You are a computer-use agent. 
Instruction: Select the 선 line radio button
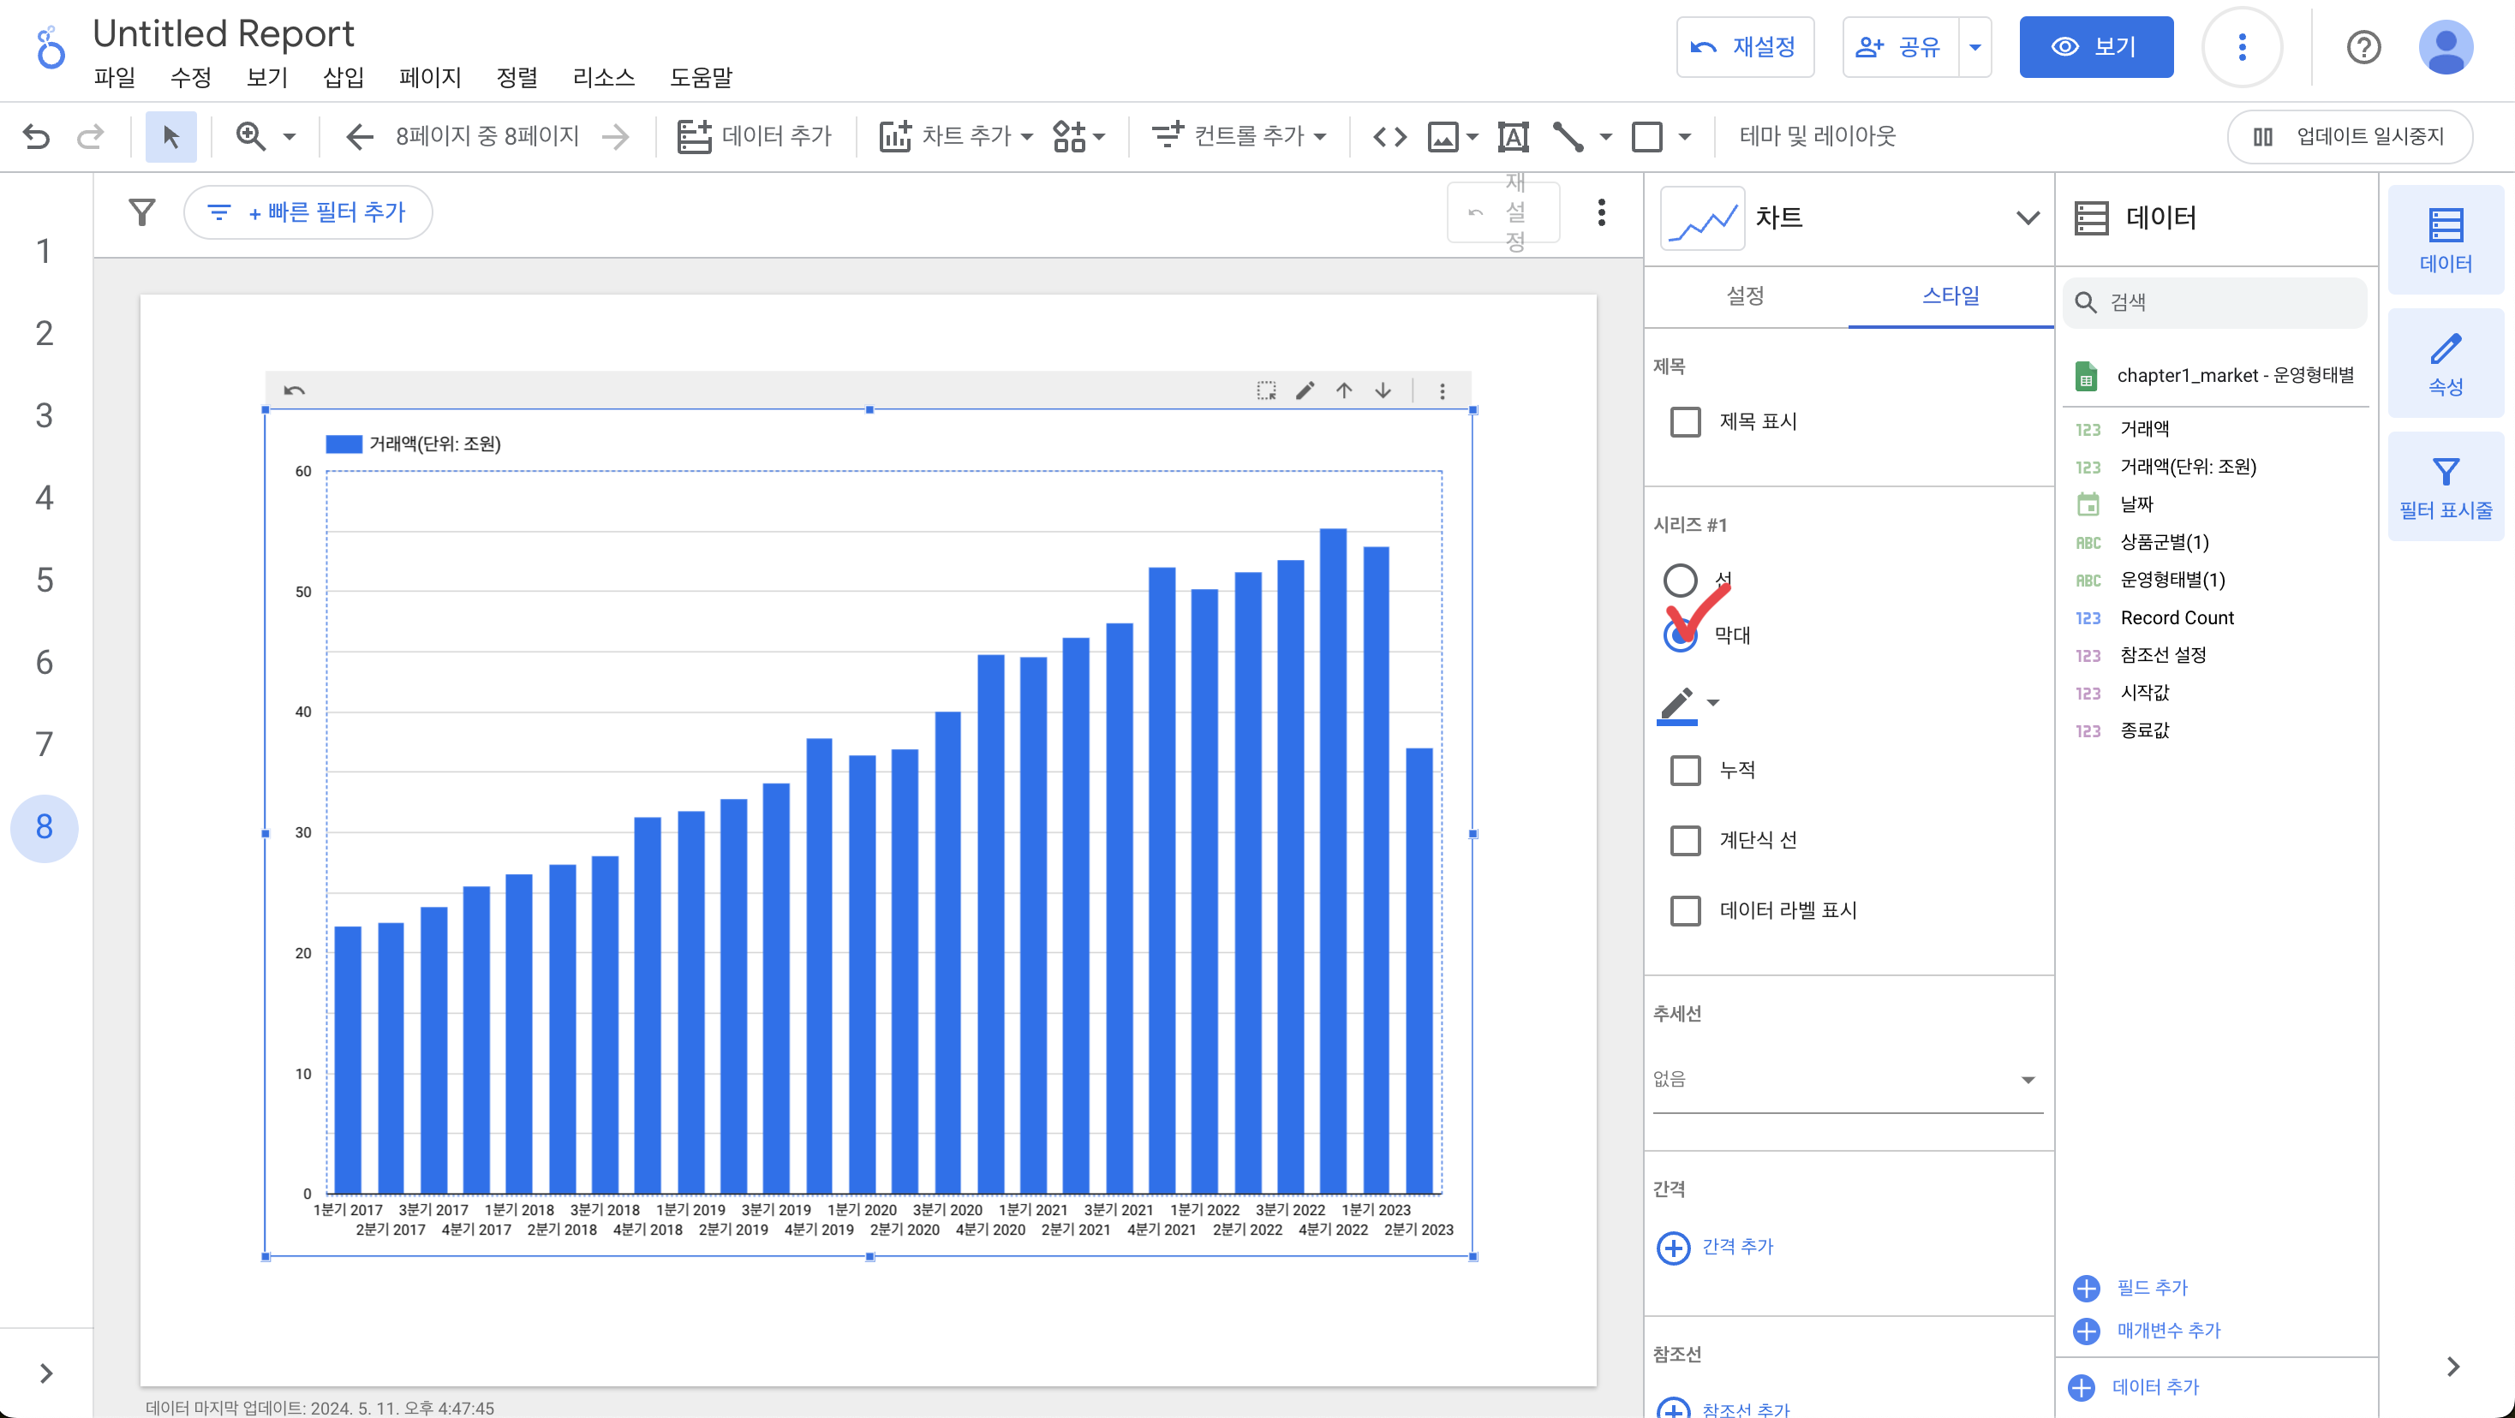(1681, 580)
